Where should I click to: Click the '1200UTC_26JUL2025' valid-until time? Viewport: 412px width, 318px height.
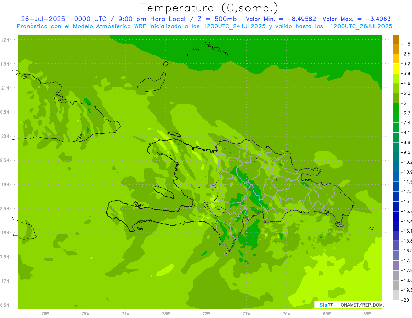point(361,26)
